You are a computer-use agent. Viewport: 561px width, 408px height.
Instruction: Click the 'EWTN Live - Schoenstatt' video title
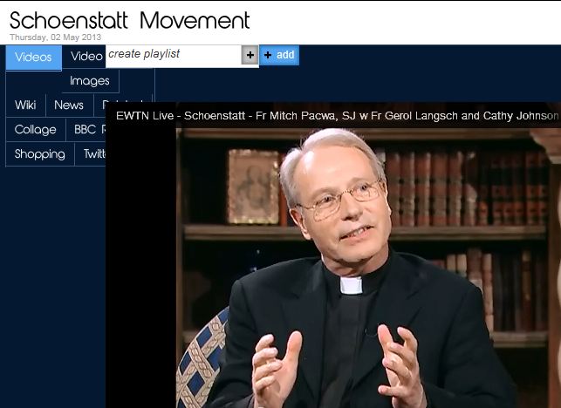(x=337, y=116)
